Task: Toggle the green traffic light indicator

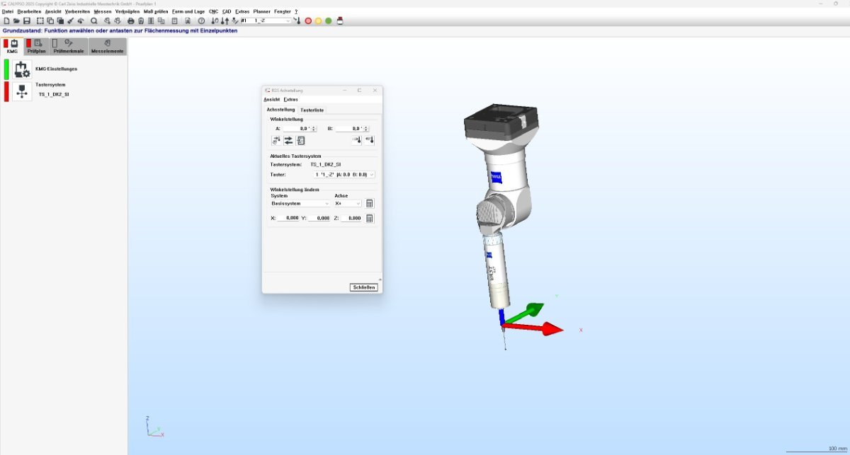Action: point(329,21)
